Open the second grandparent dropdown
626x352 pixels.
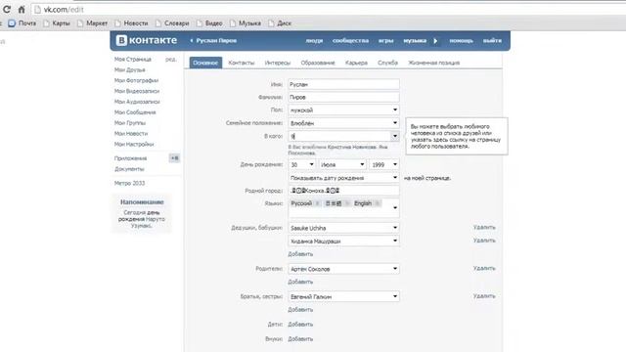tap(343, 242)
